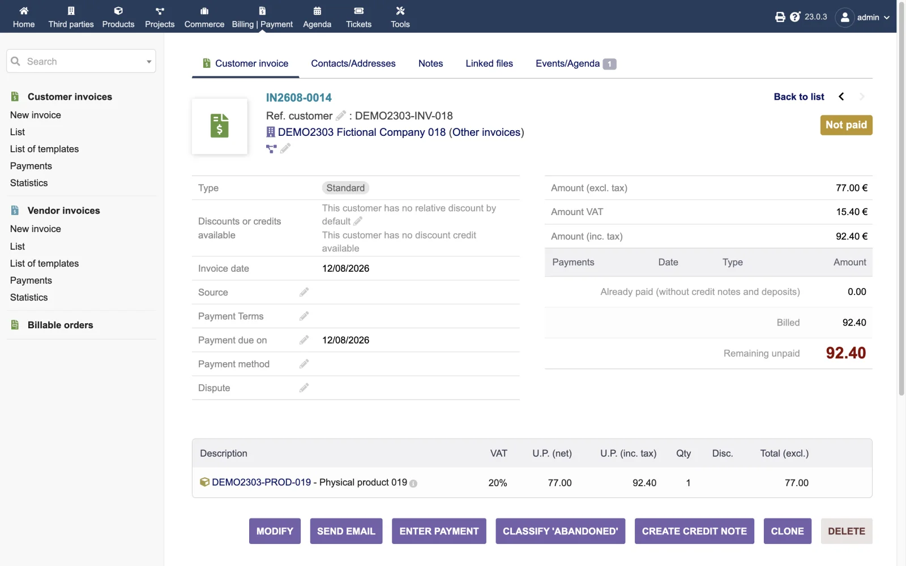Click the admin user avatar icon
The image size is (906, 566).
[844, 18]
